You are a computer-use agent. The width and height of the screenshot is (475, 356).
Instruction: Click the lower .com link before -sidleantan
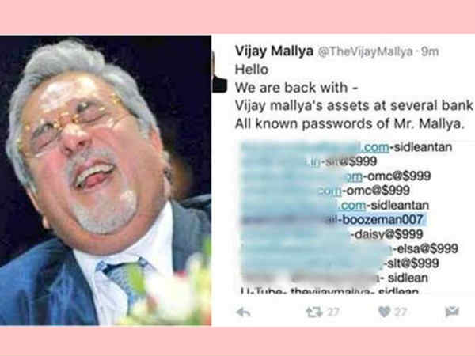[352, 206]
